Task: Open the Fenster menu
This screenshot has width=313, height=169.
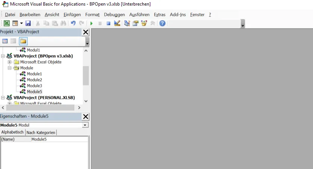Action: [197, 15]
